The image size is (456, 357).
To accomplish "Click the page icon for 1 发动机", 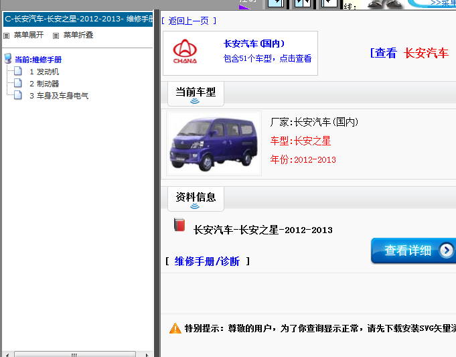I will point(17,71).
